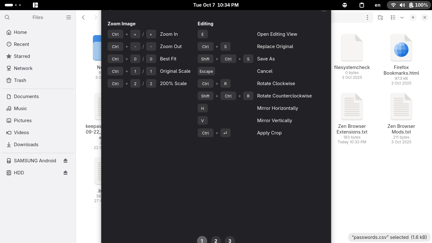The image size is (432, 243).
Task: Go to shortcuts page 2
Action: coord(216,240)
